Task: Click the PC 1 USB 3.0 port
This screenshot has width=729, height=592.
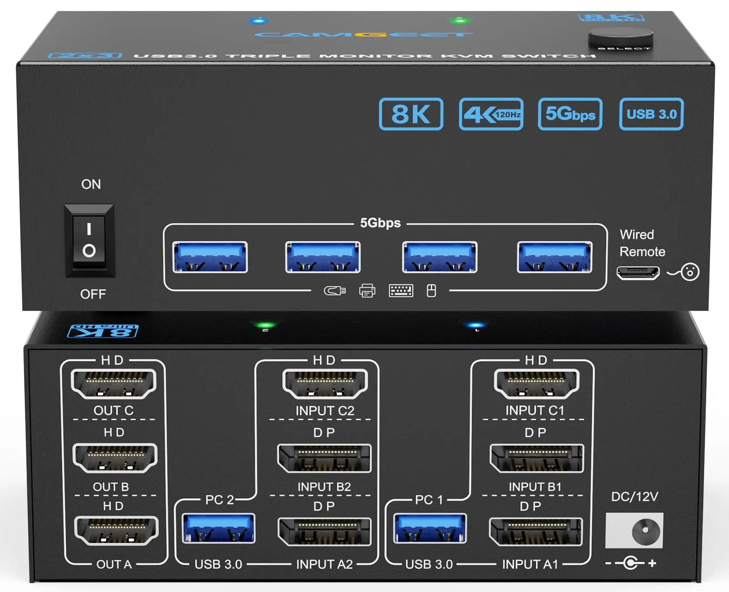Action: [430, 529]
